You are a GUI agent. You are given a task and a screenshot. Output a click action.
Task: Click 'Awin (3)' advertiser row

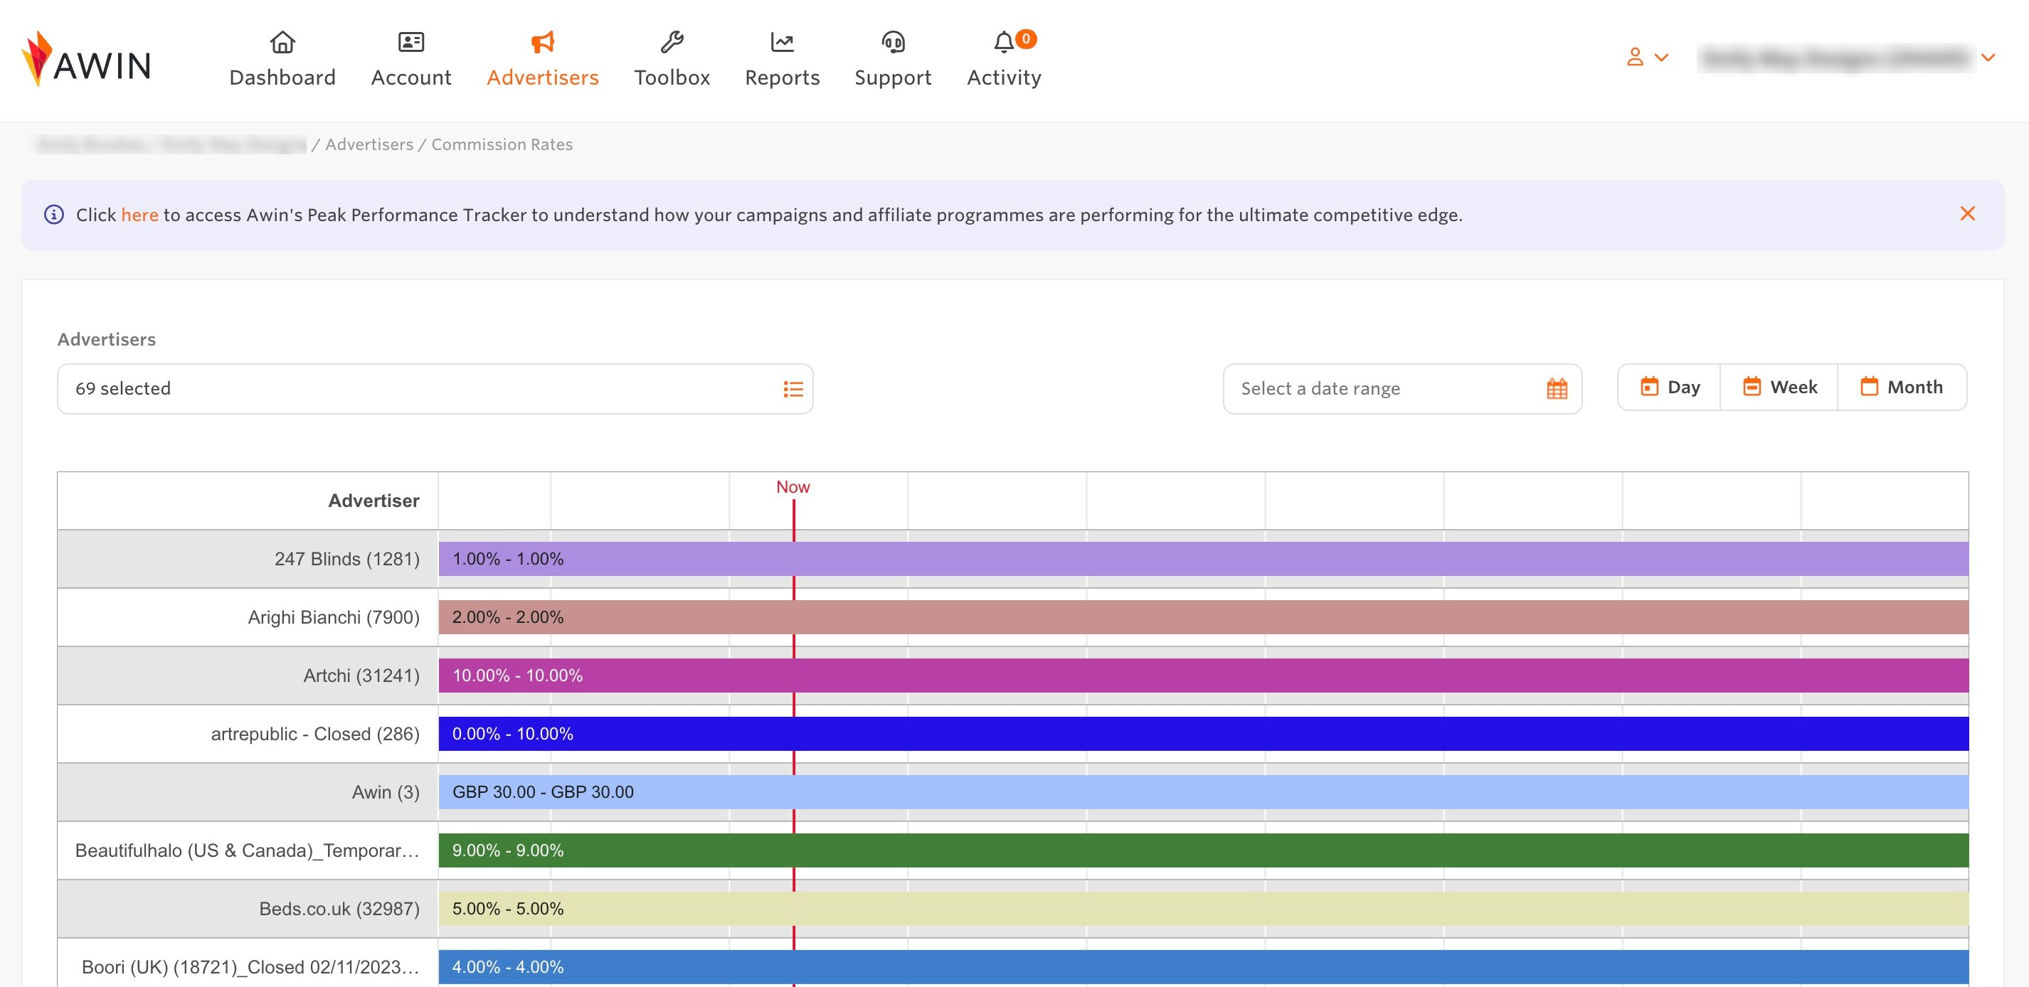click(x=248, y=791)
